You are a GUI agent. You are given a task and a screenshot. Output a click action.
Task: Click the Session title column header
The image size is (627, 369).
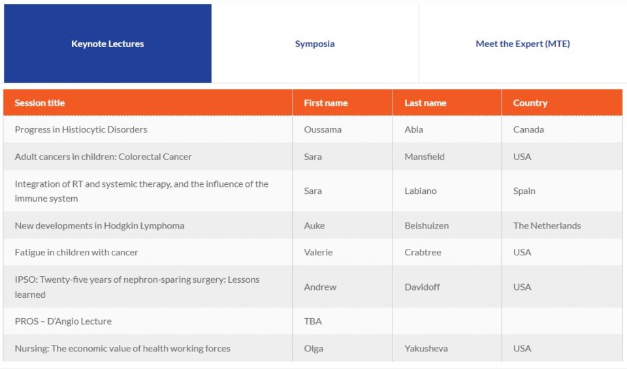(x=40, y=103)
